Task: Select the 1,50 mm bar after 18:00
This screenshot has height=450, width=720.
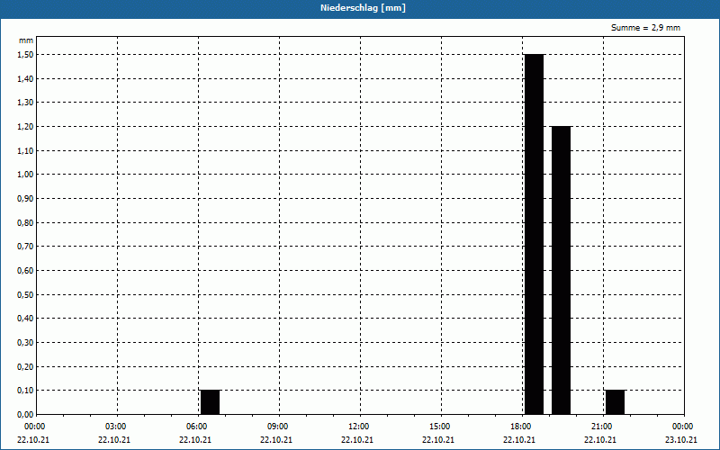Action: [x=534, y=234]
